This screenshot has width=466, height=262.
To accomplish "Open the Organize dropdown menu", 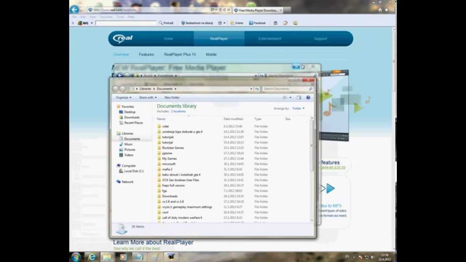I will point(123,98).
